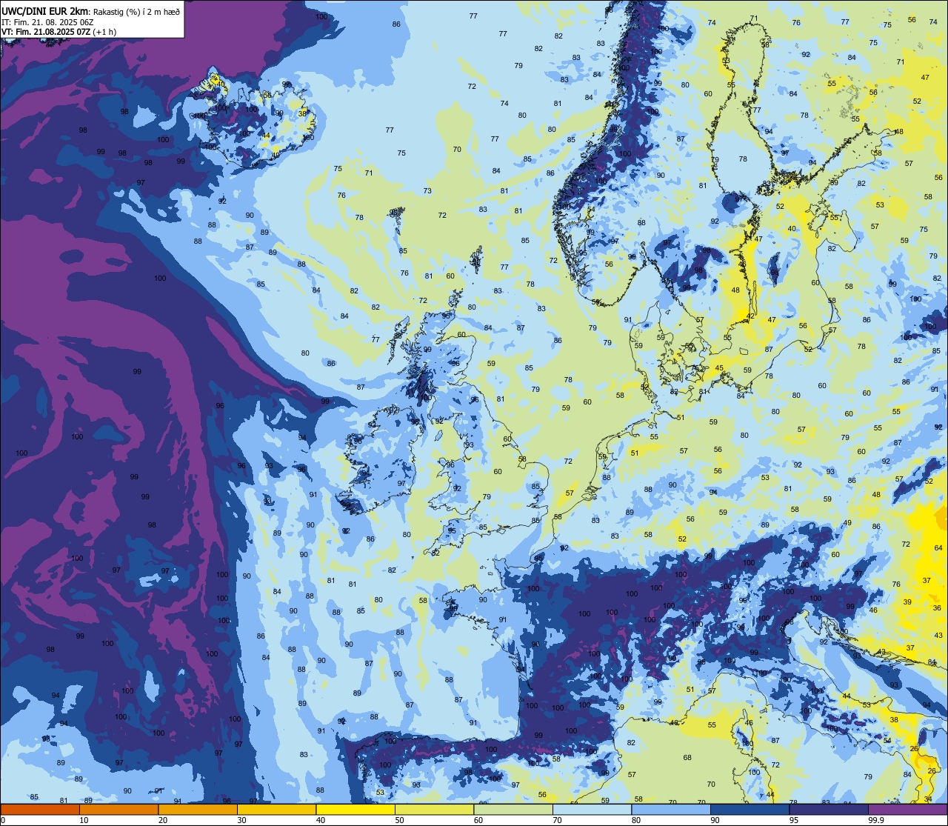Screen dimensions: 948x826
Task: Click the pale blue 70–80 legend segment
Action: point(592,810)
